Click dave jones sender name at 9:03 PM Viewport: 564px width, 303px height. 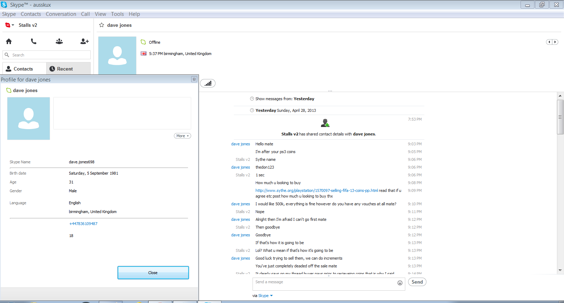[241, 144]
